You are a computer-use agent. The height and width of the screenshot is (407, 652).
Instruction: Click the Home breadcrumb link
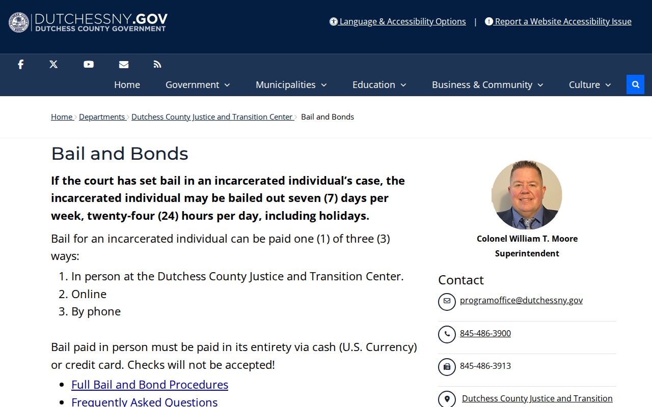[x=62, y=117]
